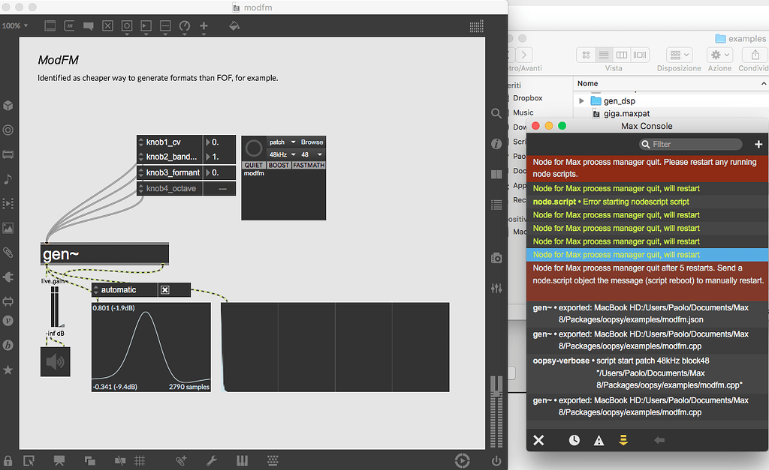The height and width of the screenshot is (470, 769).
Task: Select the comment tool in the top toolbar
Action: click(x=88, y=25)
